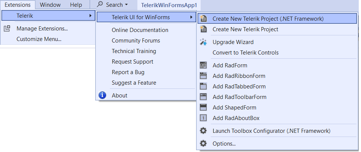Choose Add RadForm

[277, 65]
